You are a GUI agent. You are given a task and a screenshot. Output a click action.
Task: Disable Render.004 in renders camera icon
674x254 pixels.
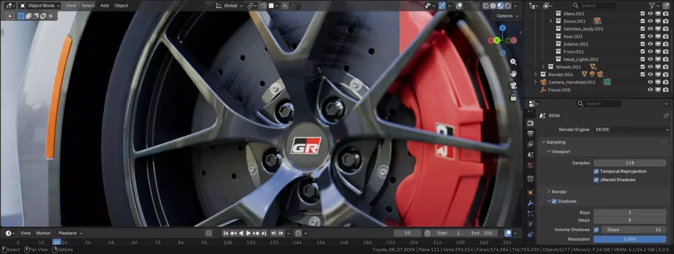pyautogui.click(x=666, y=74)
